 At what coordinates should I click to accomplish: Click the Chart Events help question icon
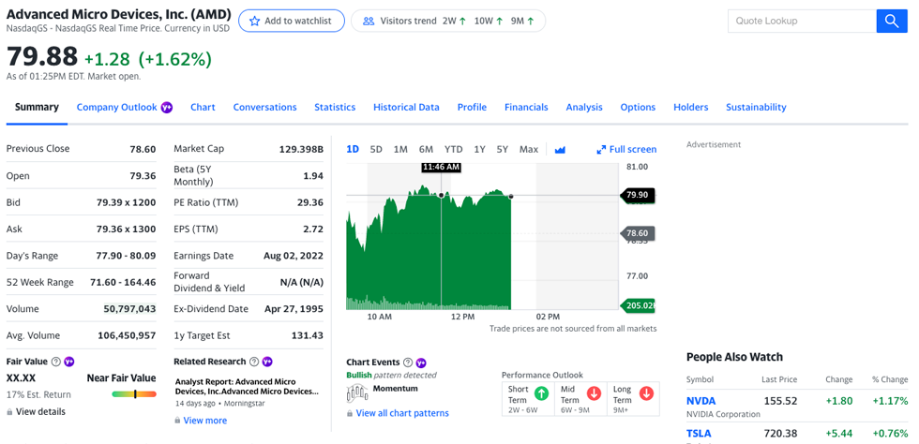[x=409, y=362]
